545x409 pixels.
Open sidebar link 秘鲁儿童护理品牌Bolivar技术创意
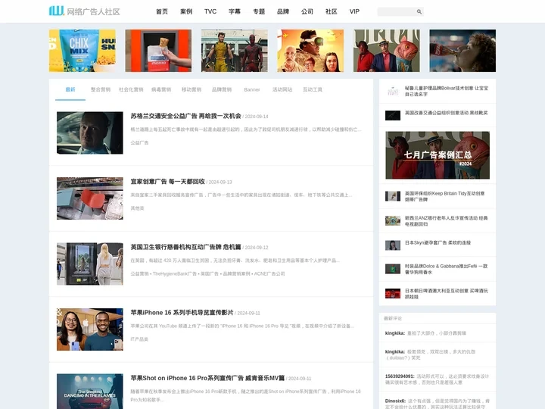click(447, 91)
